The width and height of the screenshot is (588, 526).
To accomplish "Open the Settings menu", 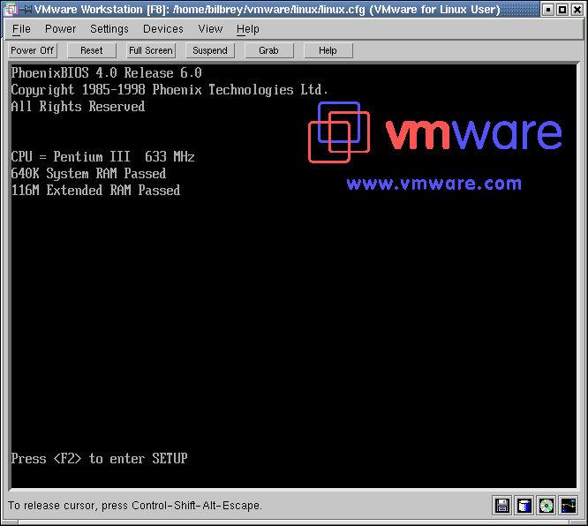I will pyautogui.click(x=109, y=29).
